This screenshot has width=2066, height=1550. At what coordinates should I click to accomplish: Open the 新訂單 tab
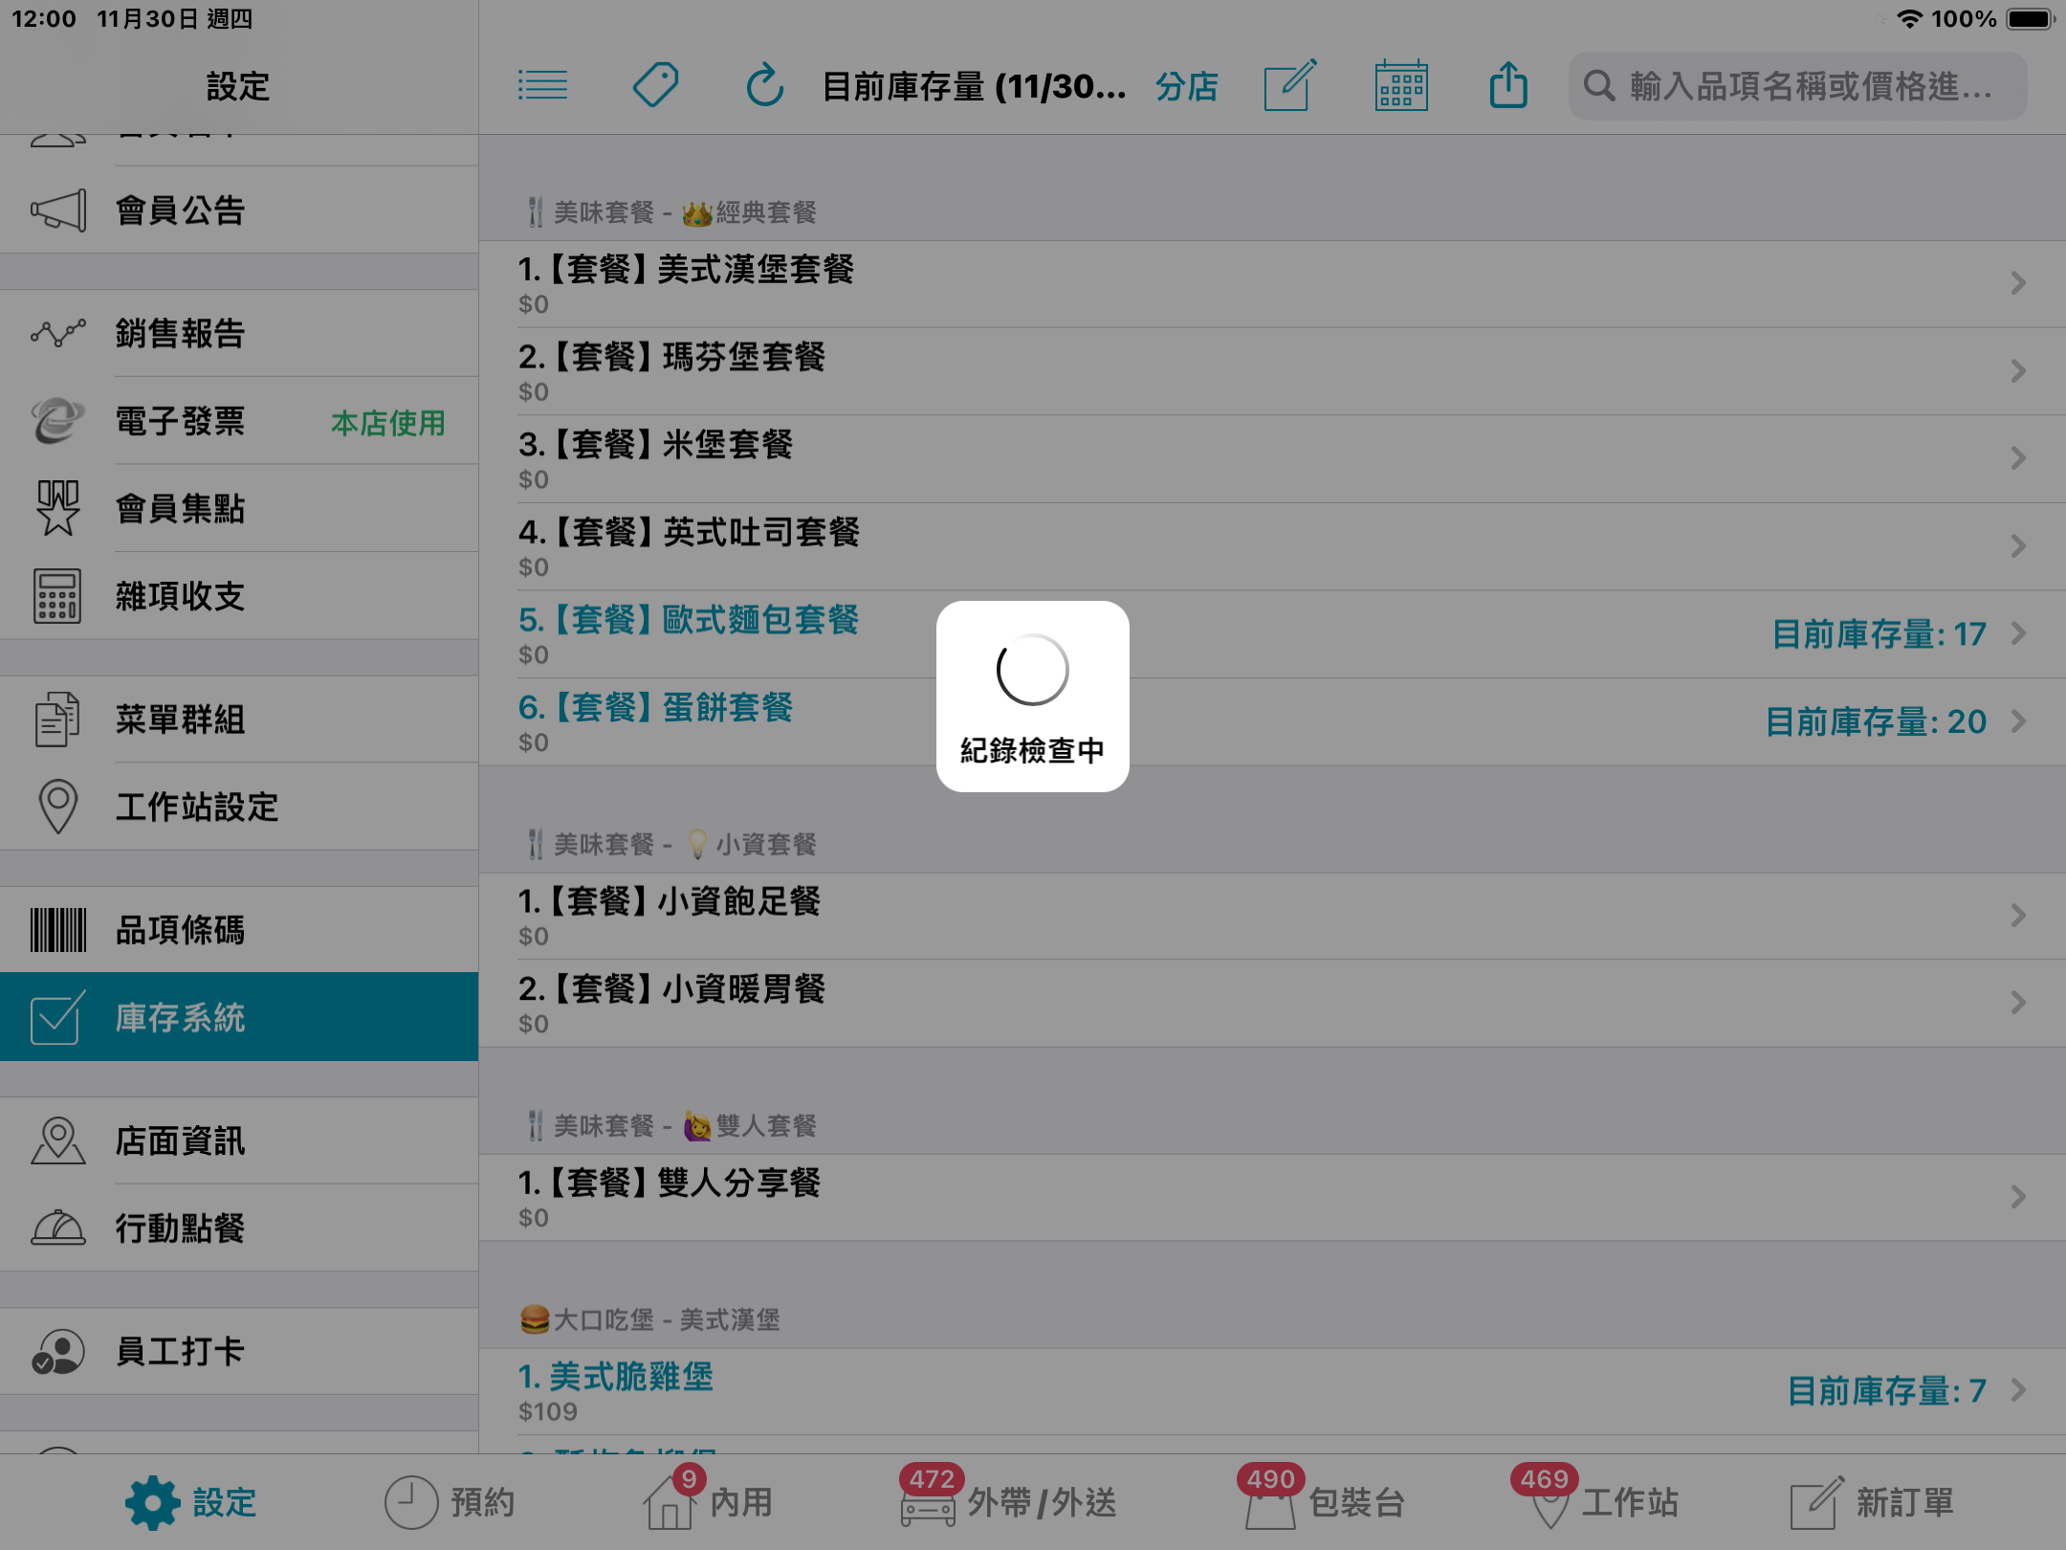click(1873, 1501)
